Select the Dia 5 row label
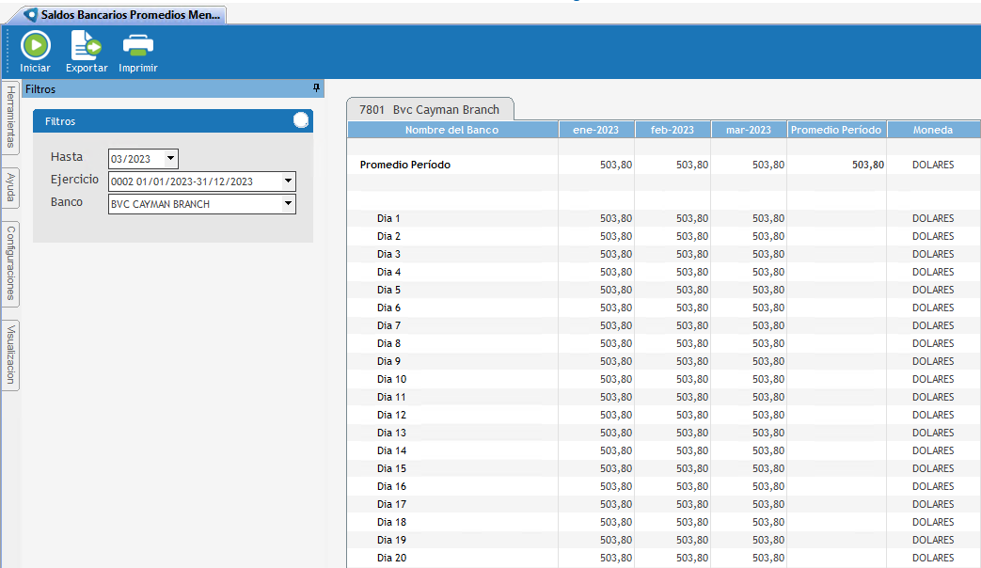Image resolution: width=981 pixels, height=568 pixels. (x=388, y=290)
